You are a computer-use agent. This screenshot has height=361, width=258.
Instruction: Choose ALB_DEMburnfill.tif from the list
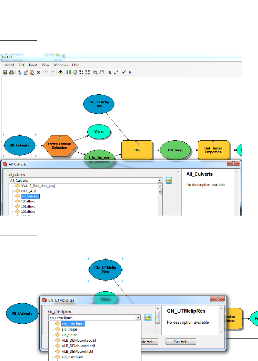(78, 352)
